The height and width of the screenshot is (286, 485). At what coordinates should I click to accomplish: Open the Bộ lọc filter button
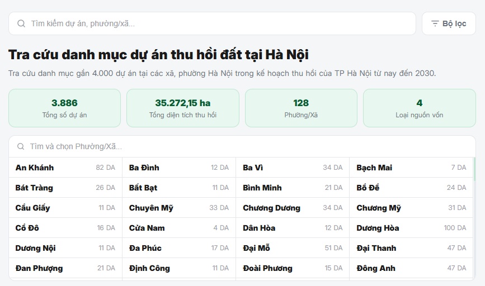click(x=449, y=23)
